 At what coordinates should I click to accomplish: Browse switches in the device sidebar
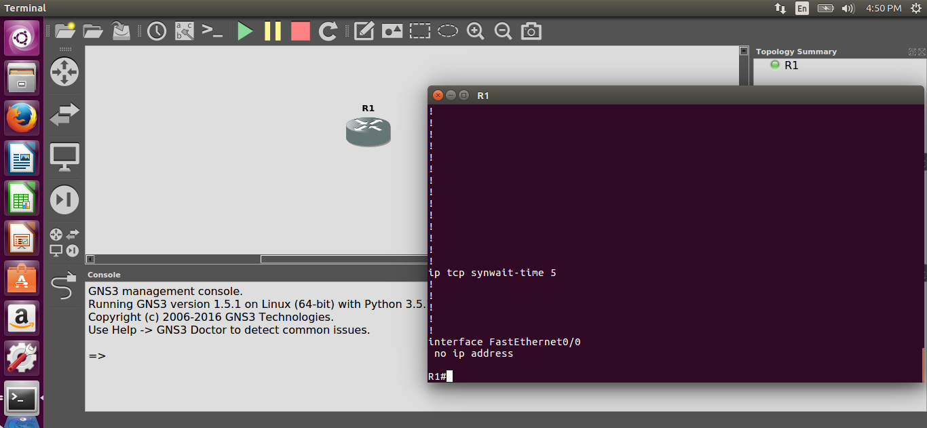click(x=64, y=115)
